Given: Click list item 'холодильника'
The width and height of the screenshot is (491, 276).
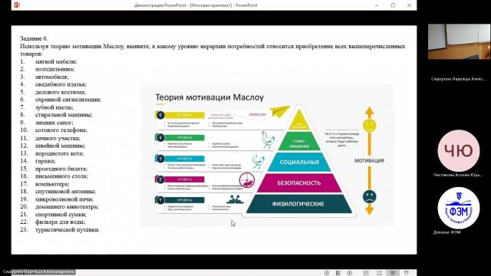Looking at the screenshot, I should tap(54, 69).
